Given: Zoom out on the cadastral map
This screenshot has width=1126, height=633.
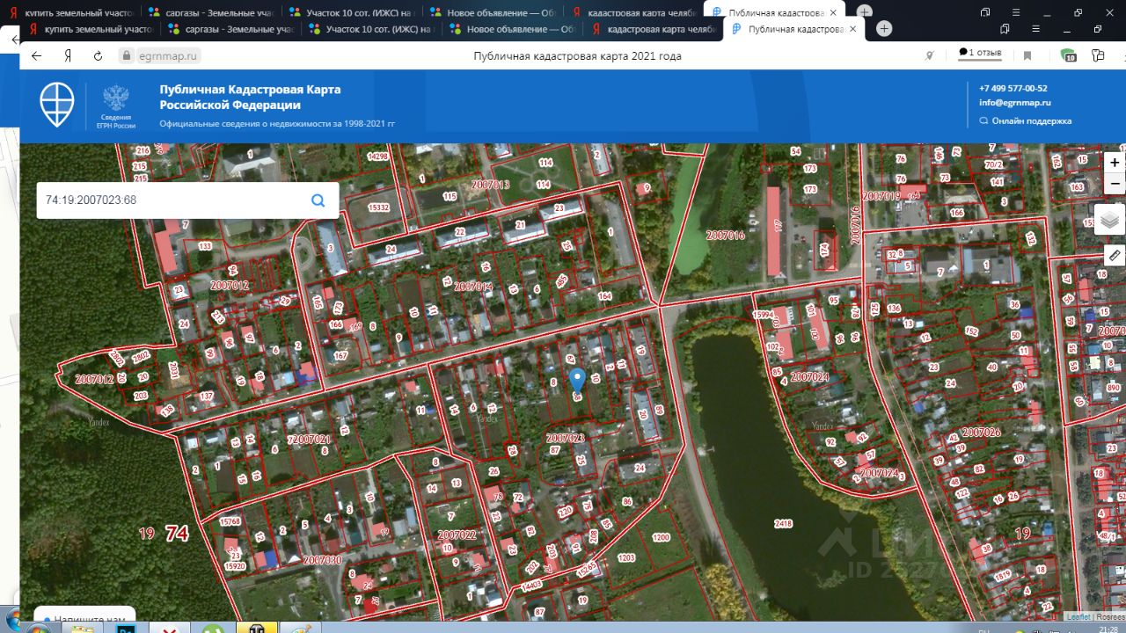Looking at the screenshot, I should coord(1115,184).
